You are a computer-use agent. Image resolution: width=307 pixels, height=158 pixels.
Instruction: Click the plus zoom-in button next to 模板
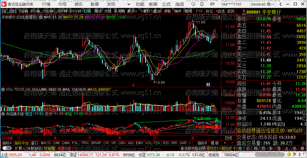click(x=225, y=143)
